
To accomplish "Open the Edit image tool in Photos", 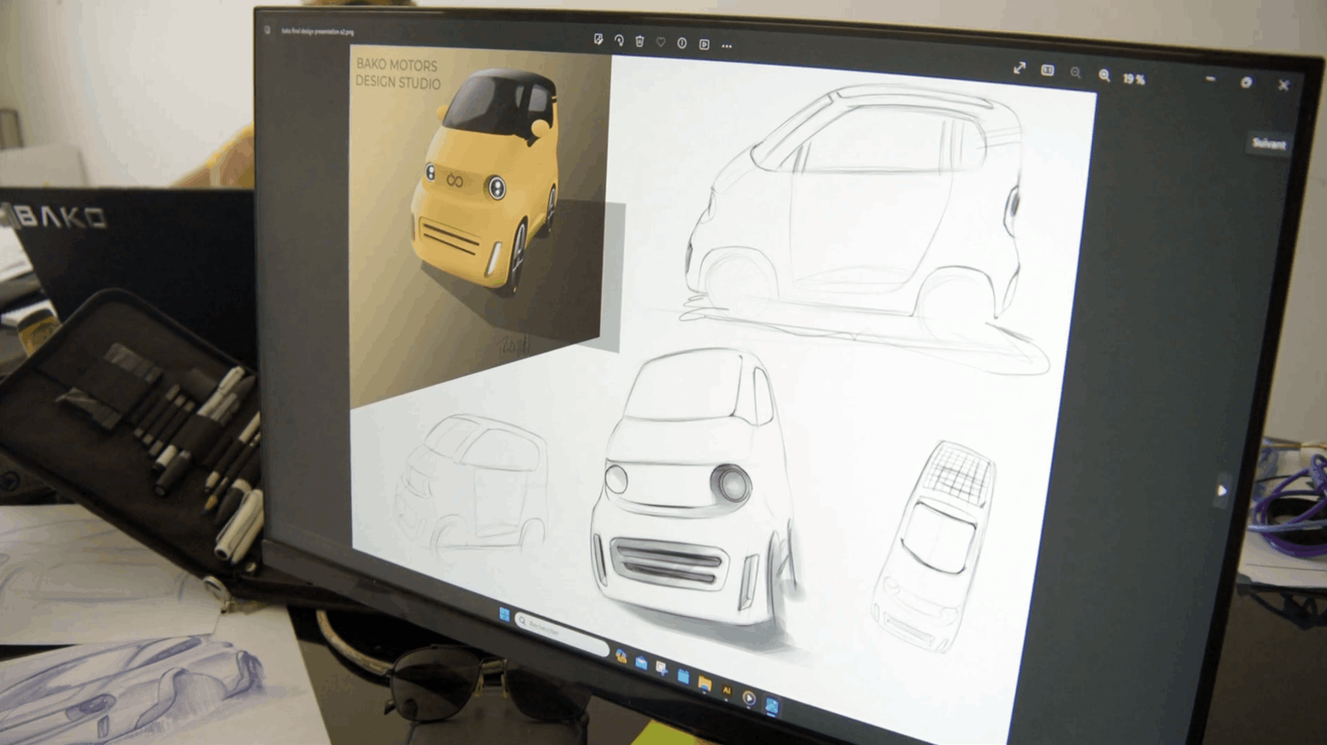I will point(599,40).
